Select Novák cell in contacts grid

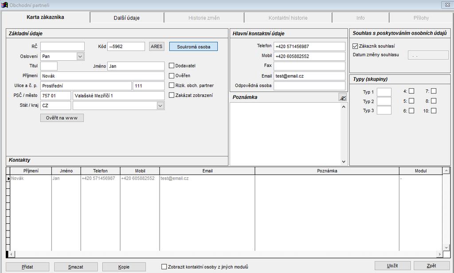(x=31, y=178)
